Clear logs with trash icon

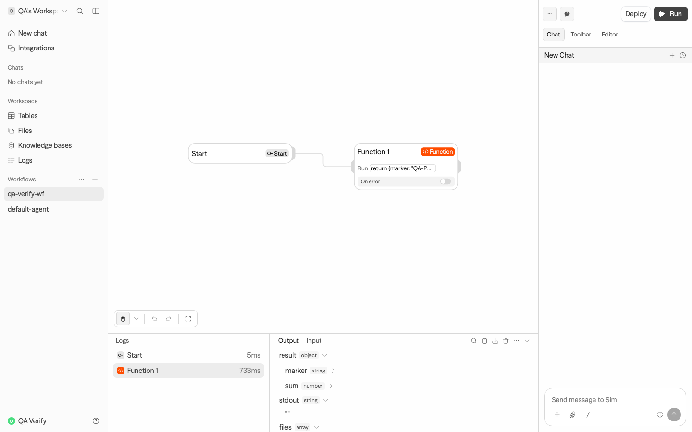[x=506, y=341]
